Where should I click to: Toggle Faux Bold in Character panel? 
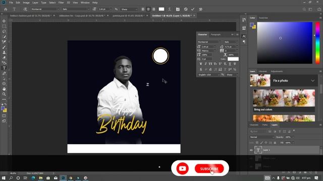point(201,64)
